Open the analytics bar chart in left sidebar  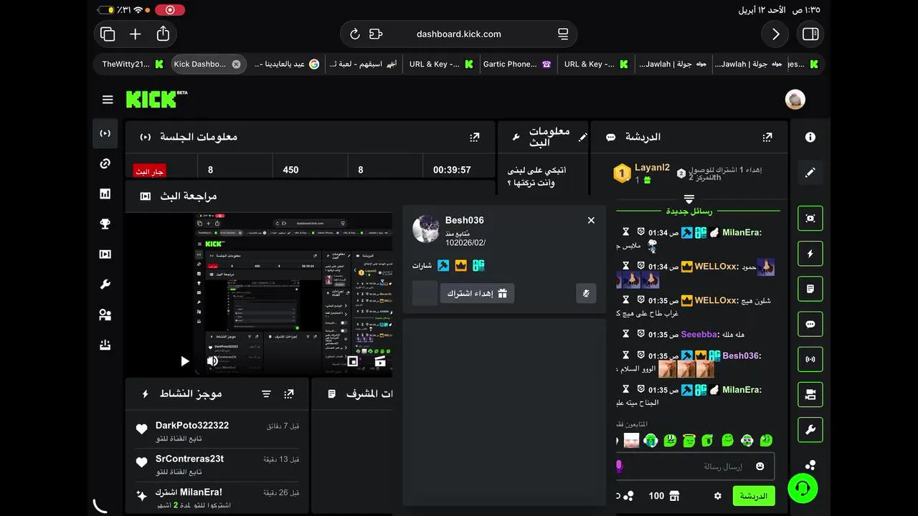tap(105, 193)
